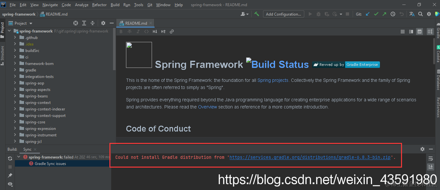
Task: Open Build panel settings gear
Action: (x=422, y=149)
